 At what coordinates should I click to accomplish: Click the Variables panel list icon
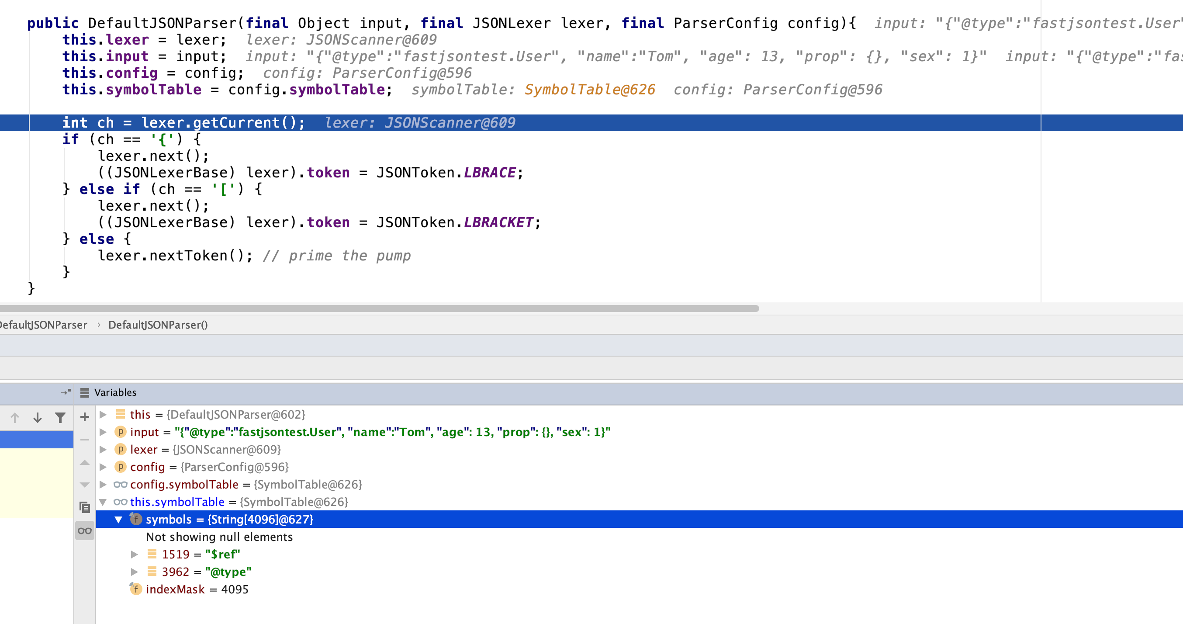84,392
